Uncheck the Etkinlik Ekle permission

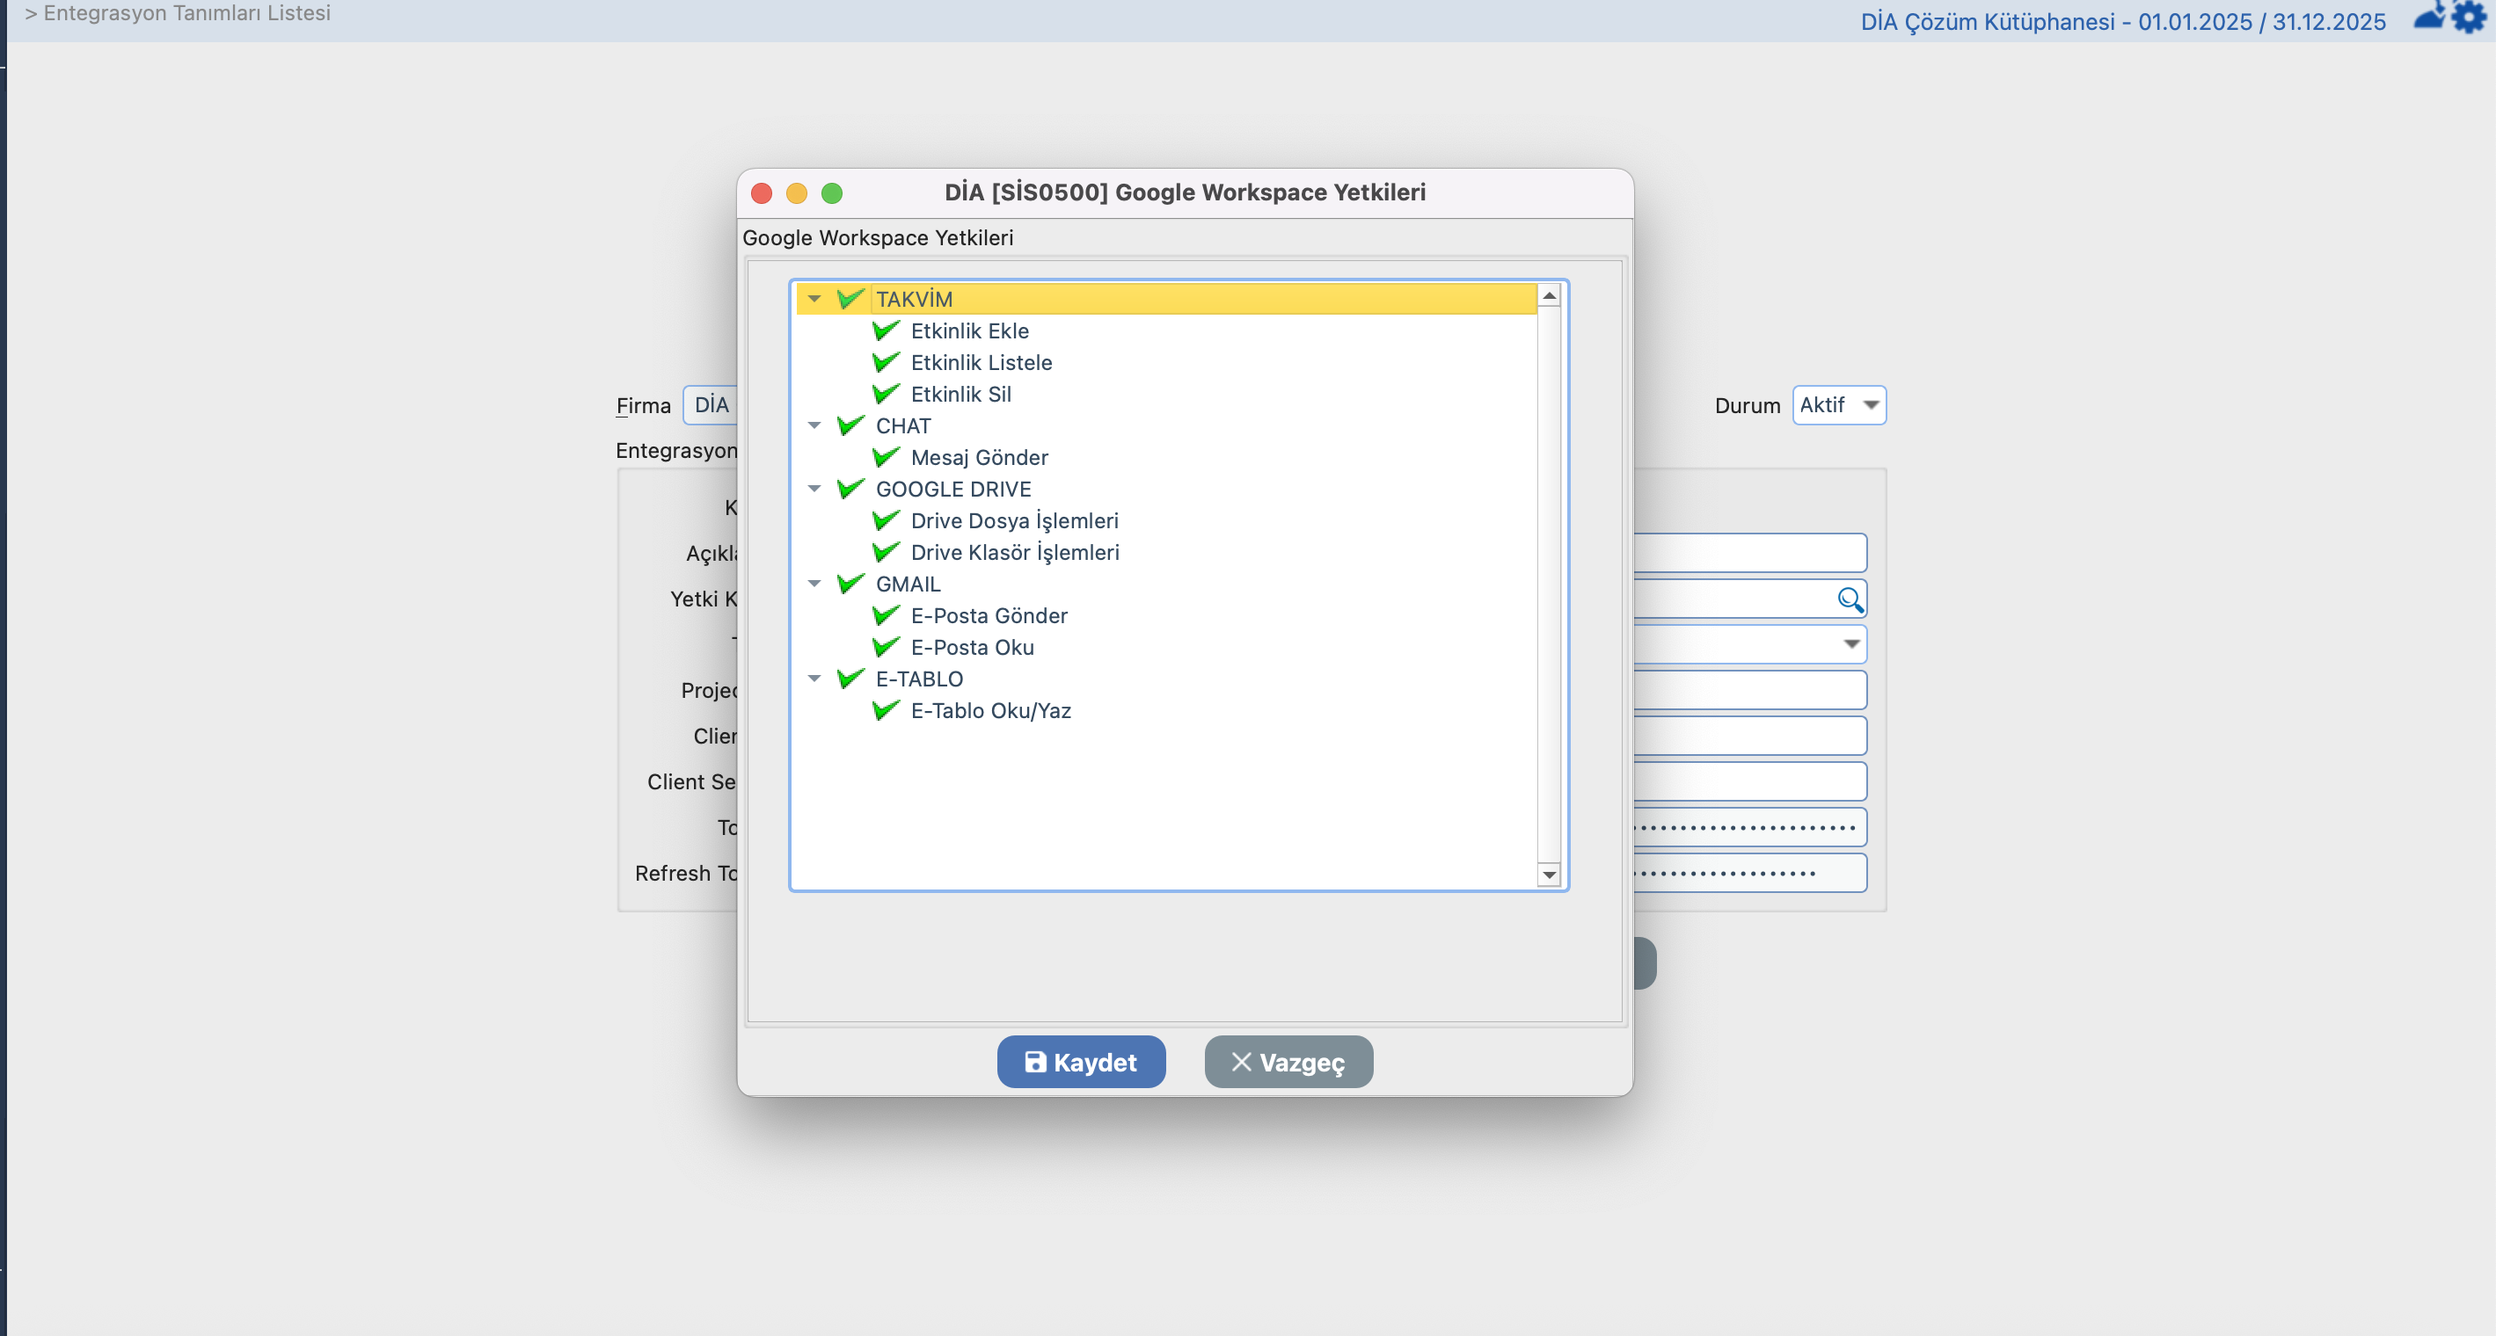pos(886,331)
